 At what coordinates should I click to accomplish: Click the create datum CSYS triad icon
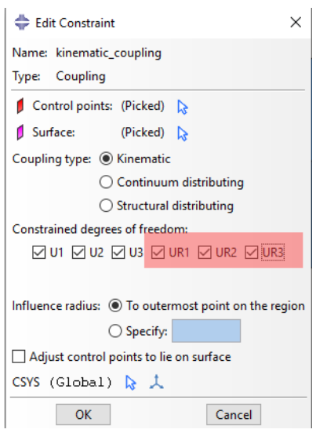pos(157,382)
